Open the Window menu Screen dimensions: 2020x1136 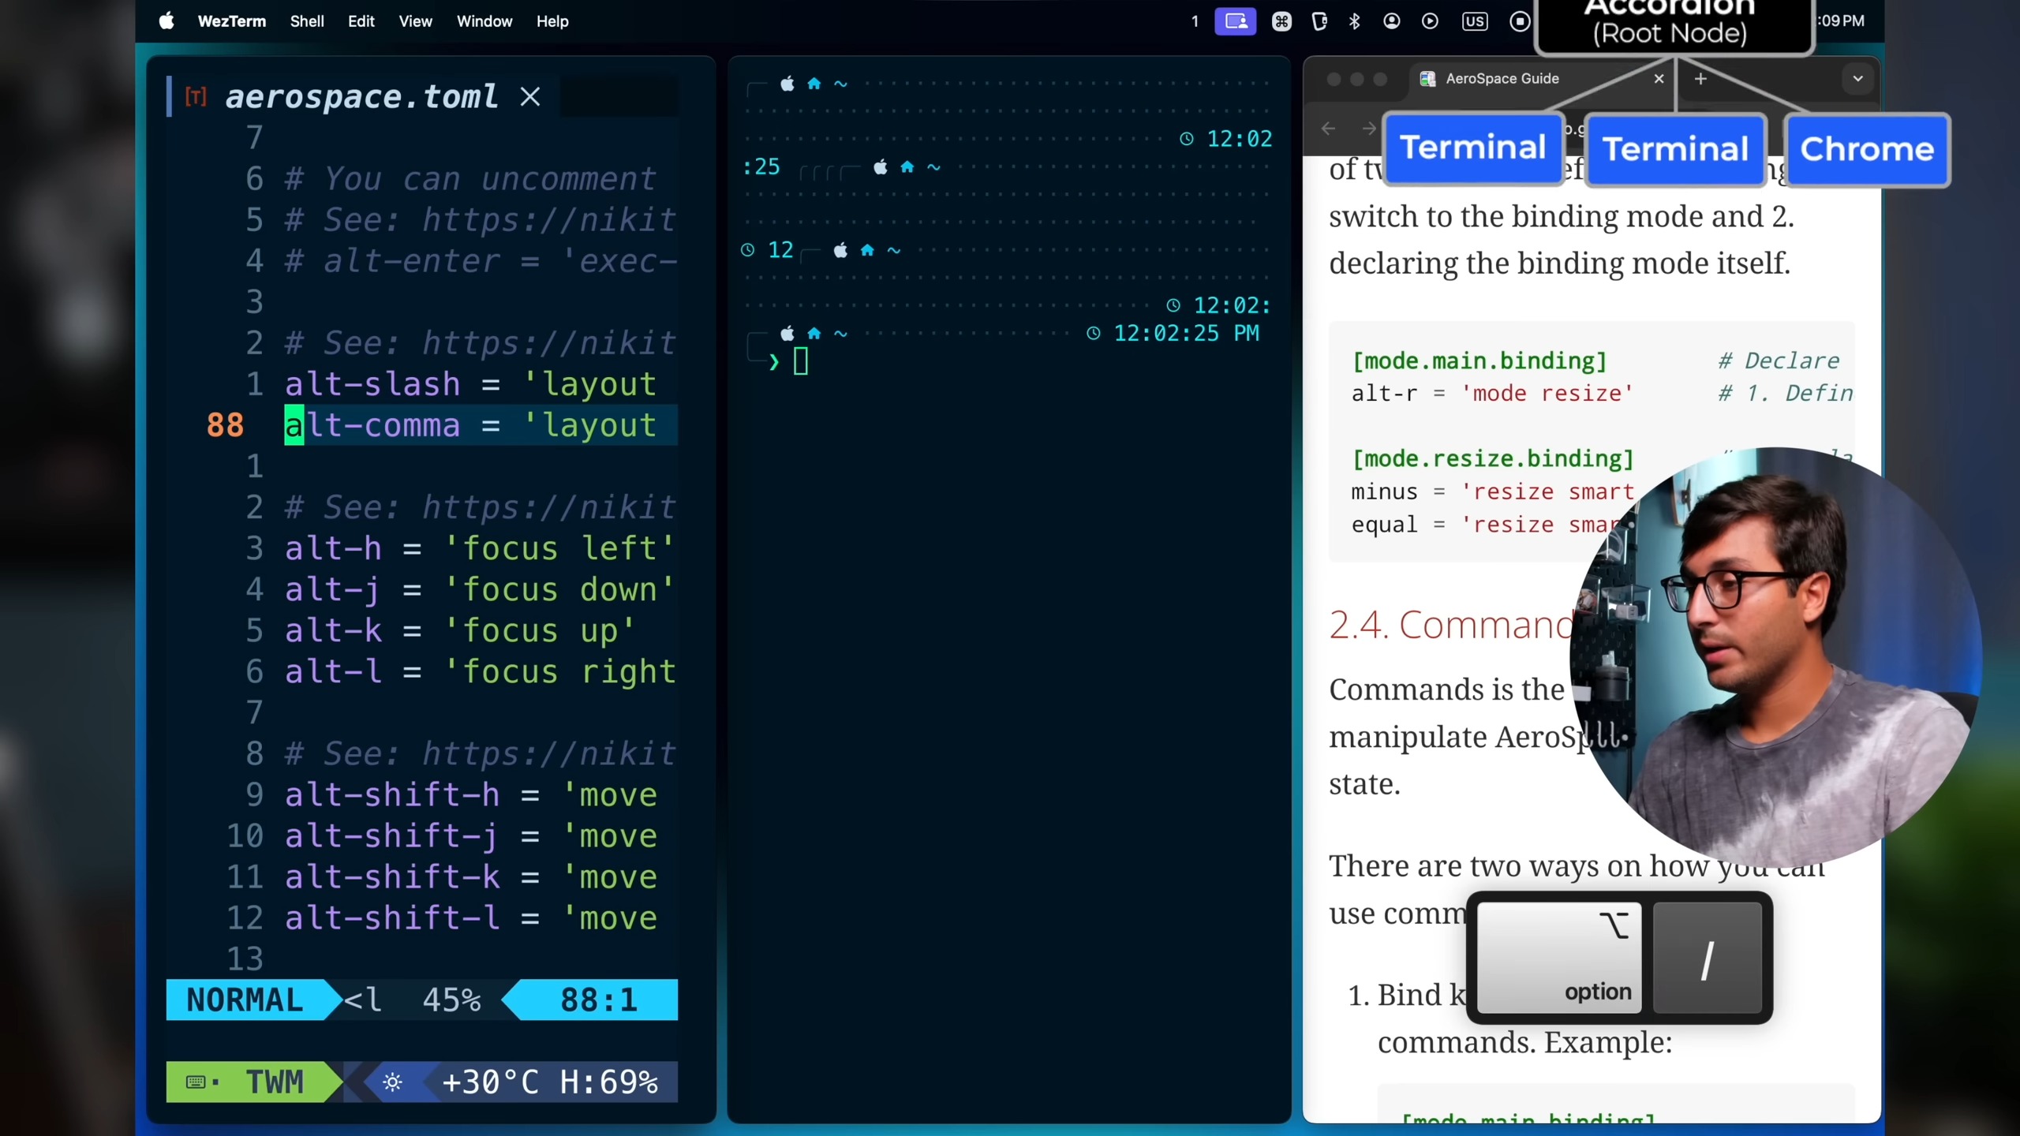(x=484, y=21)
